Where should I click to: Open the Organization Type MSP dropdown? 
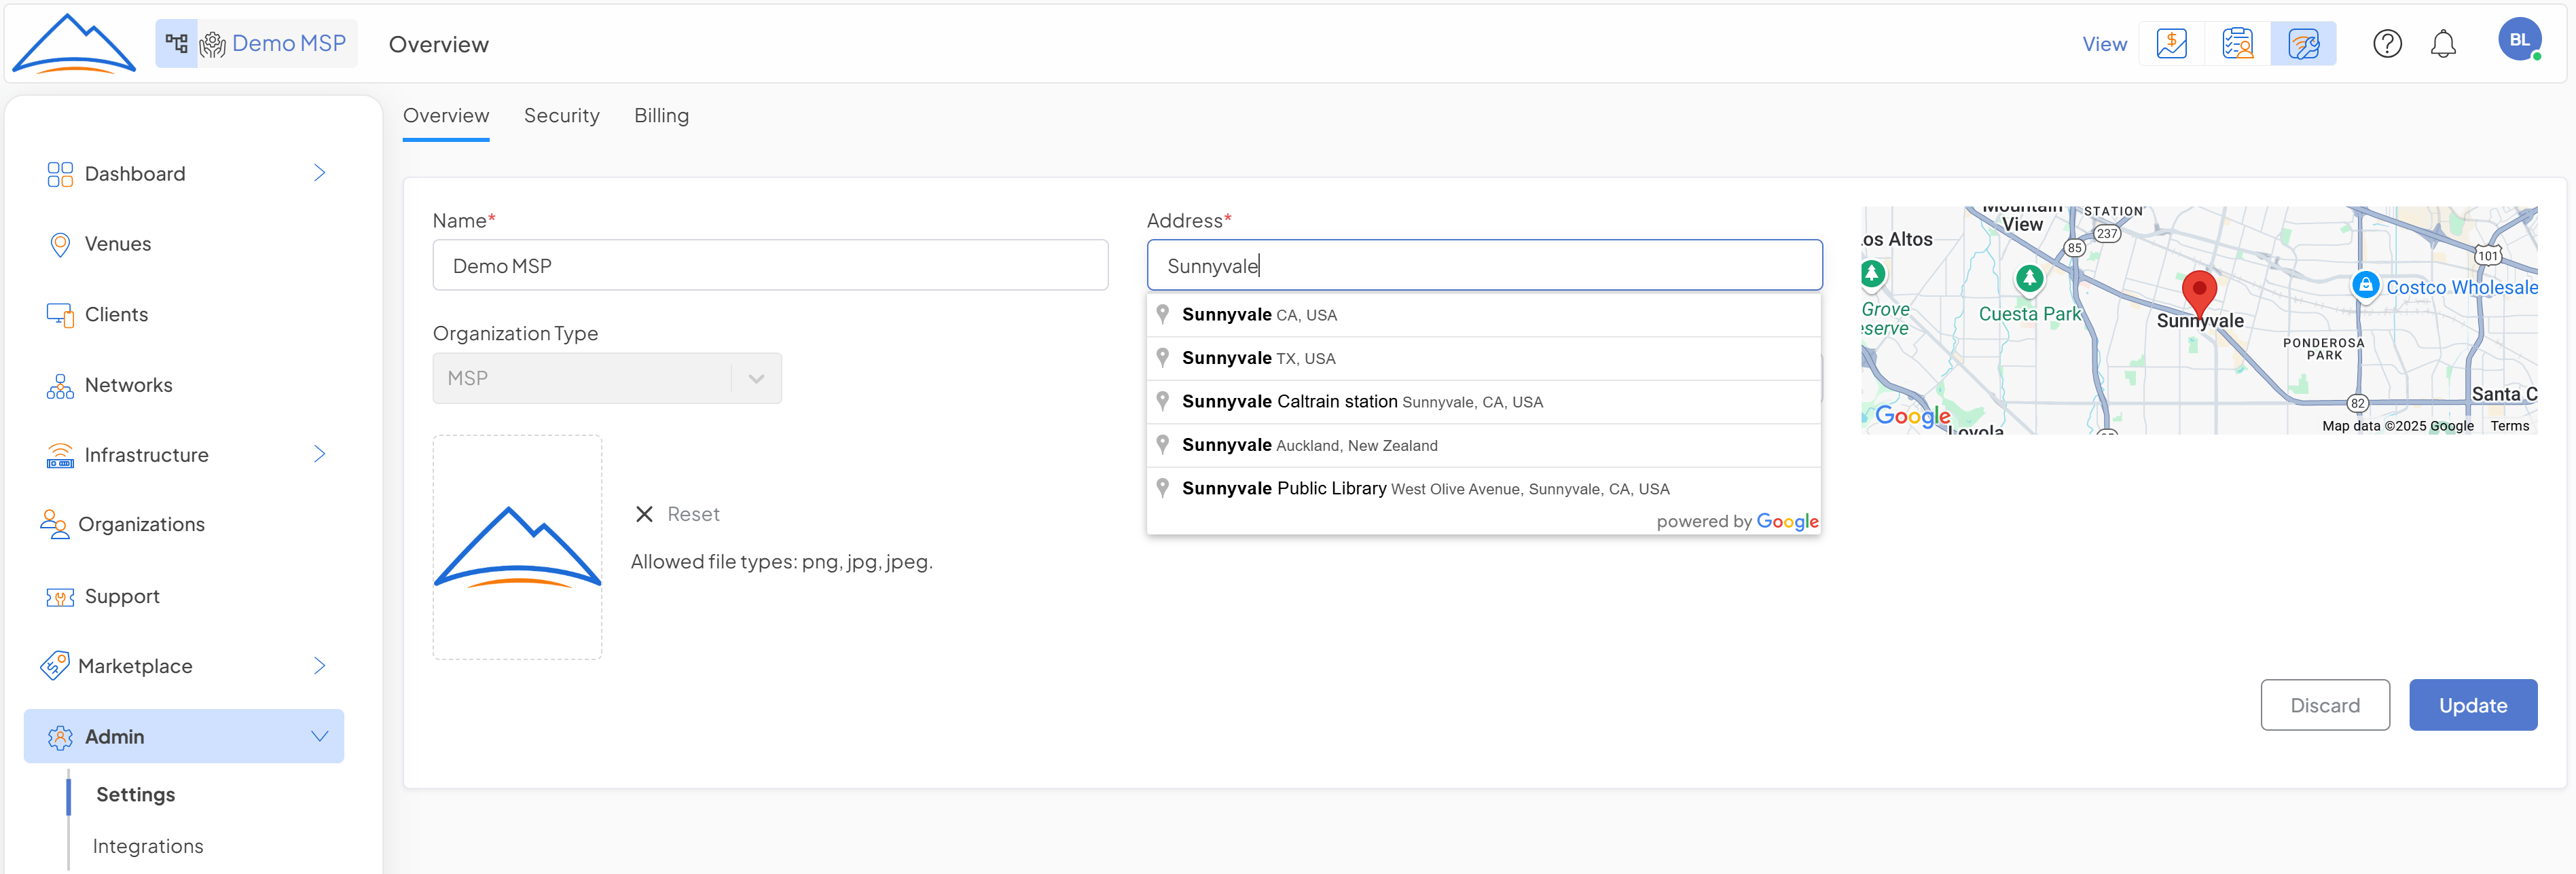click(x=606, y=378)
